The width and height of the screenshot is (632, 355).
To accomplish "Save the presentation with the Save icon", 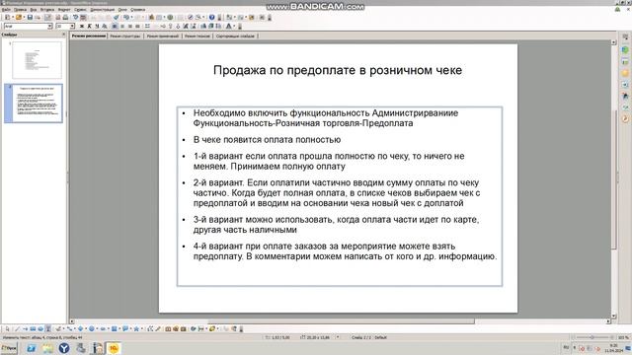I will point(30,18).
